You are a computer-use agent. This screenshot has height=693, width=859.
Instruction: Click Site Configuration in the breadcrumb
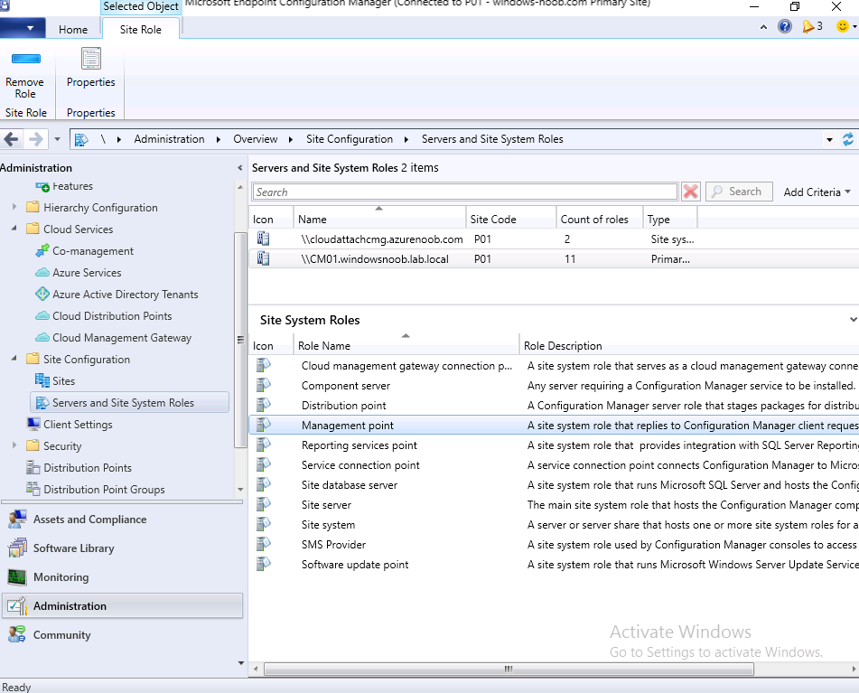(350, 139)
